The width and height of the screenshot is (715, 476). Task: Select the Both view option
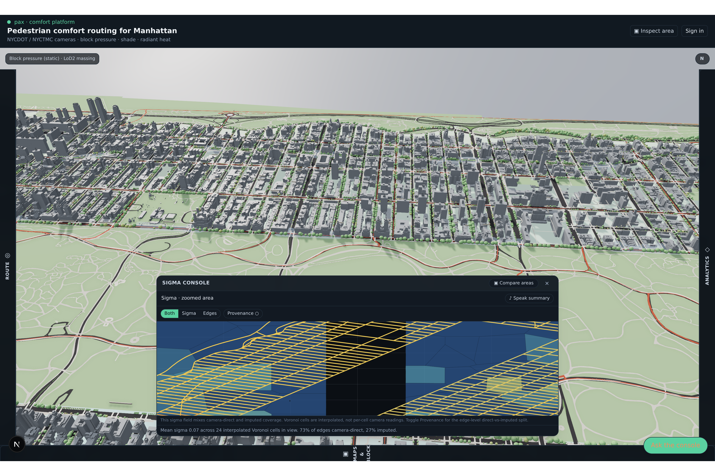pos(170,313)
